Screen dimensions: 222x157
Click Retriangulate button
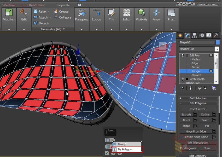click(x=188, y=148)
